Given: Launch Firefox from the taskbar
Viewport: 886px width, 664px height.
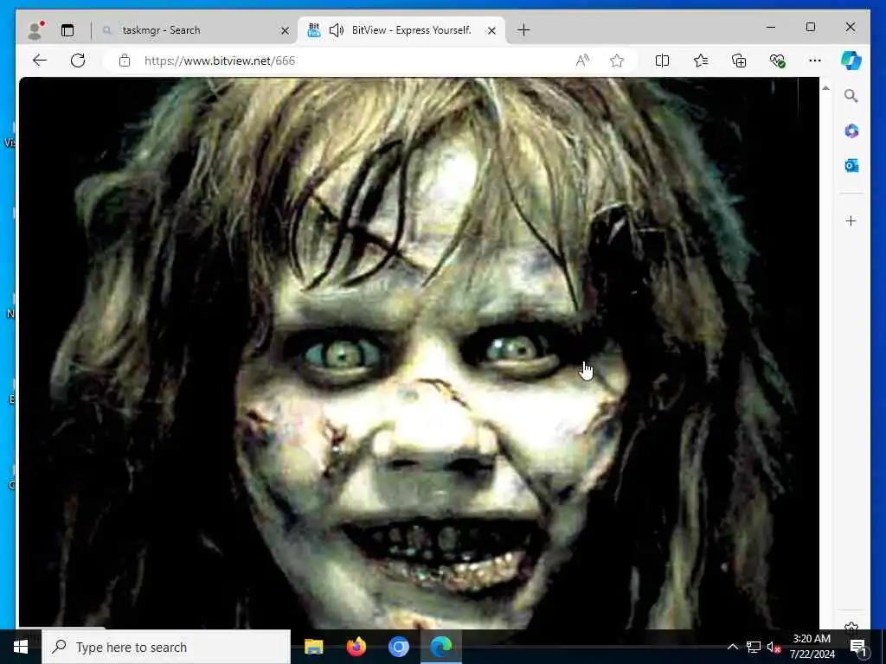Looking at the screenshot, I should point(356,647).
